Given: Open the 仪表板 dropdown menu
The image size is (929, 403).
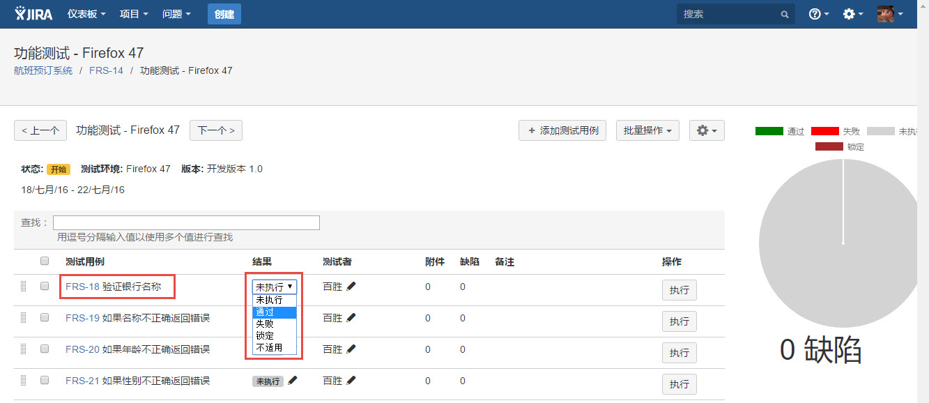Looking at the screenshot, I should pyautogui.click(x=86, y=14).
